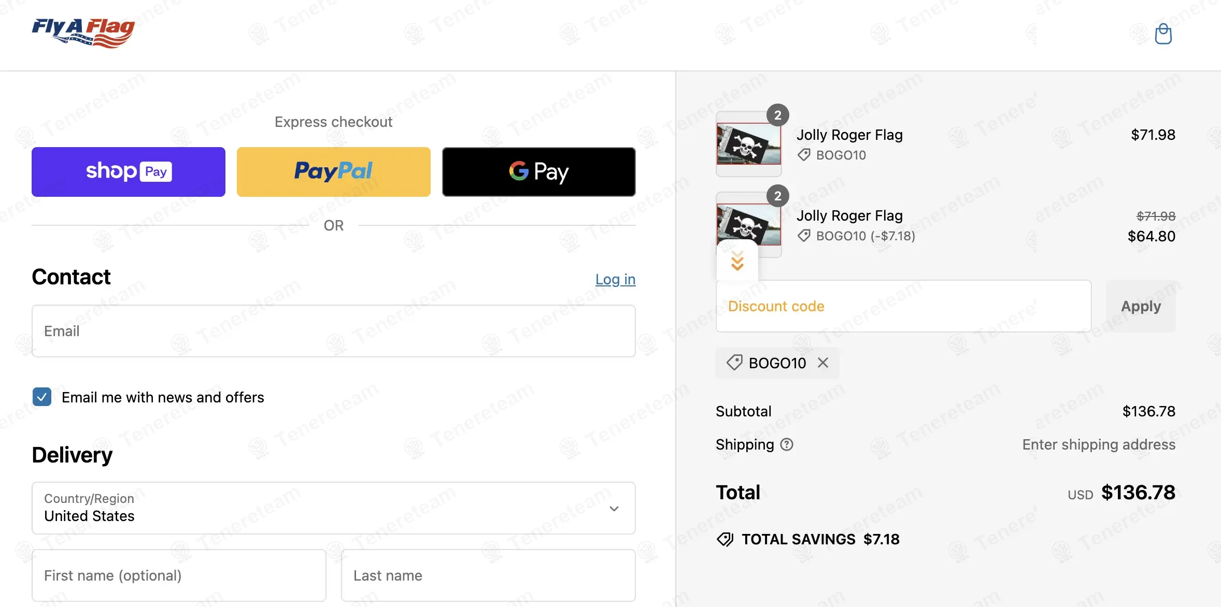Pay with PayPal express checkout
This screenshot has height=607, width=1221.
(x=333, y=172)
